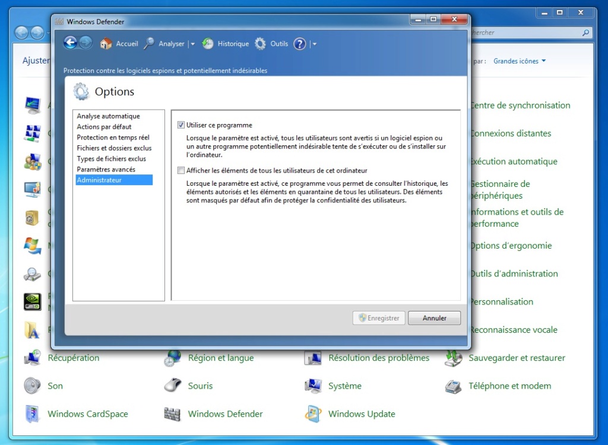Viewport: 608px width, 445px height.
Task: Click the Windows CardSpace label
Action: tap(88, 414)
